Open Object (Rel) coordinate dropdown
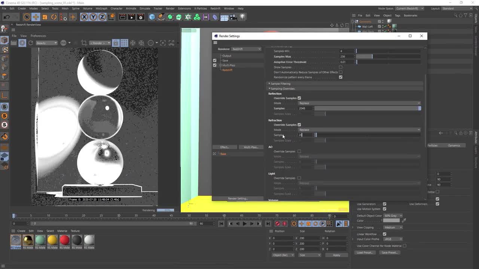This screenshot has width=479, height=269. pos(283,255)
